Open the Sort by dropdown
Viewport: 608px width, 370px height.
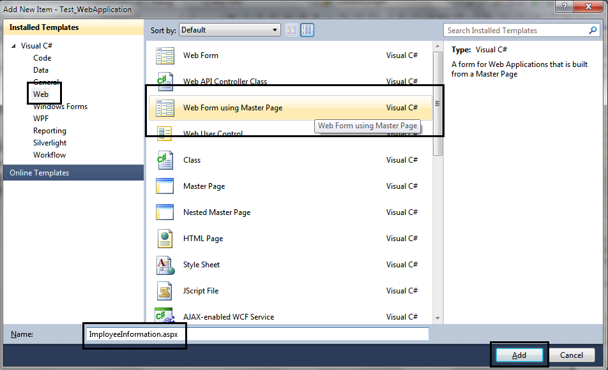click(275, 29)
